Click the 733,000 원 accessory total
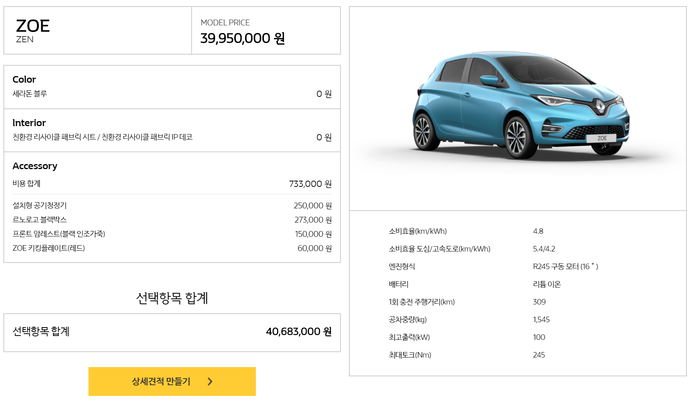Screen dimensions: 691x404 [310, 184]
